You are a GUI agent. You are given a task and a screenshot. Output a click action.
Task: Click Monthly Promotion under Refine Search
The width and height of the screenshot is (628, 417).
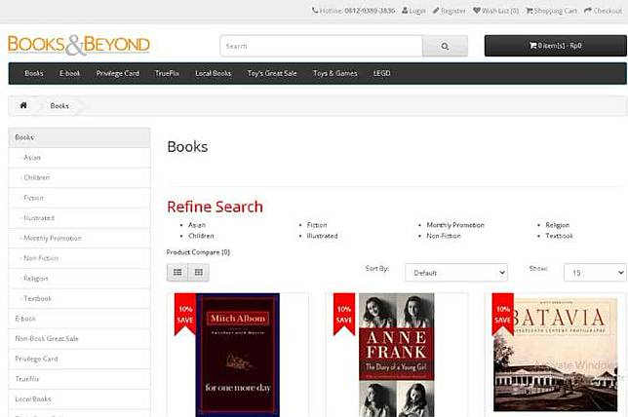pos(455,225)
